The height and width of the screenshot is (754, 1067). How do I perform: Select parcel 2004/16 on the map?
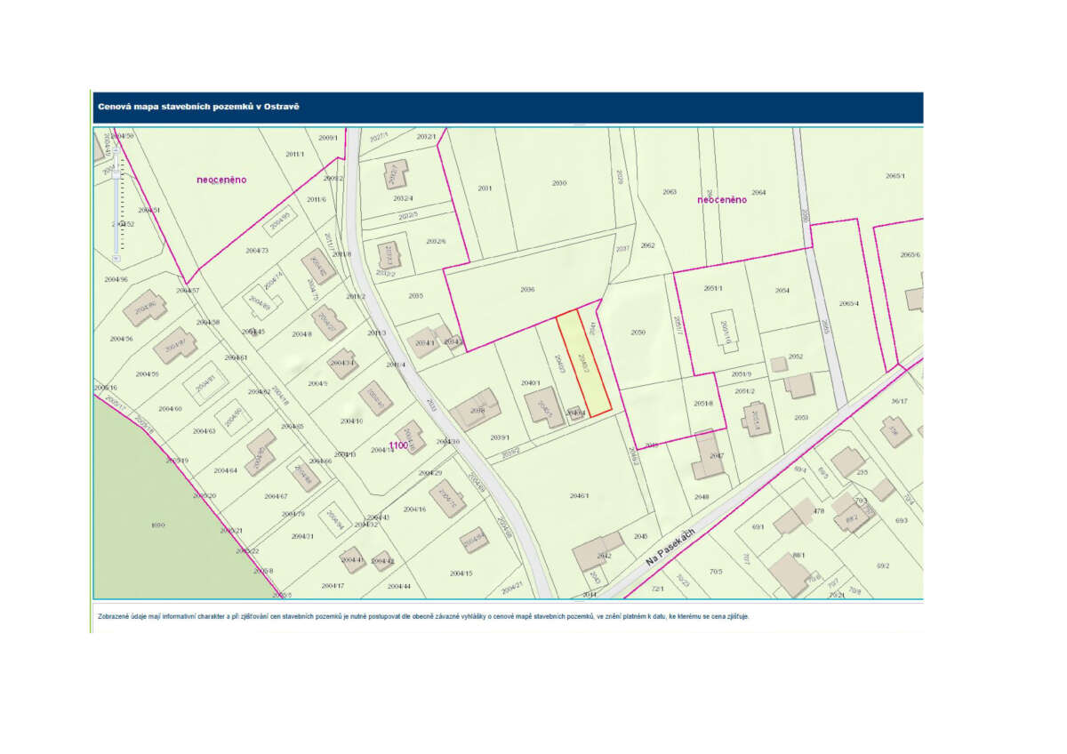coord(414,509)
